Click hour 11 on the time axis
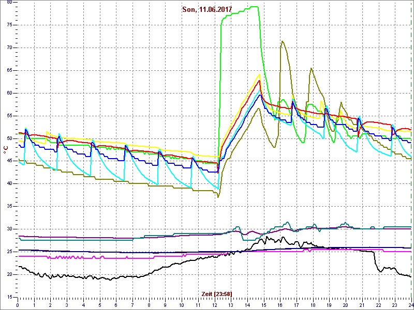414x310 pixels. 198,305
